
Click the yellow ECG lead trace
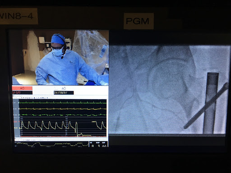pyautogui.click(x=63, y=109)
